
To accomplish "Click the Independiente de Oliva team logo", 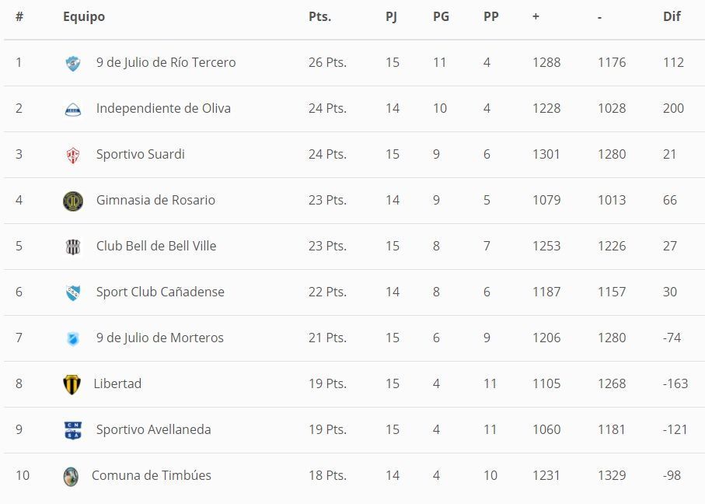I will 72,109.
